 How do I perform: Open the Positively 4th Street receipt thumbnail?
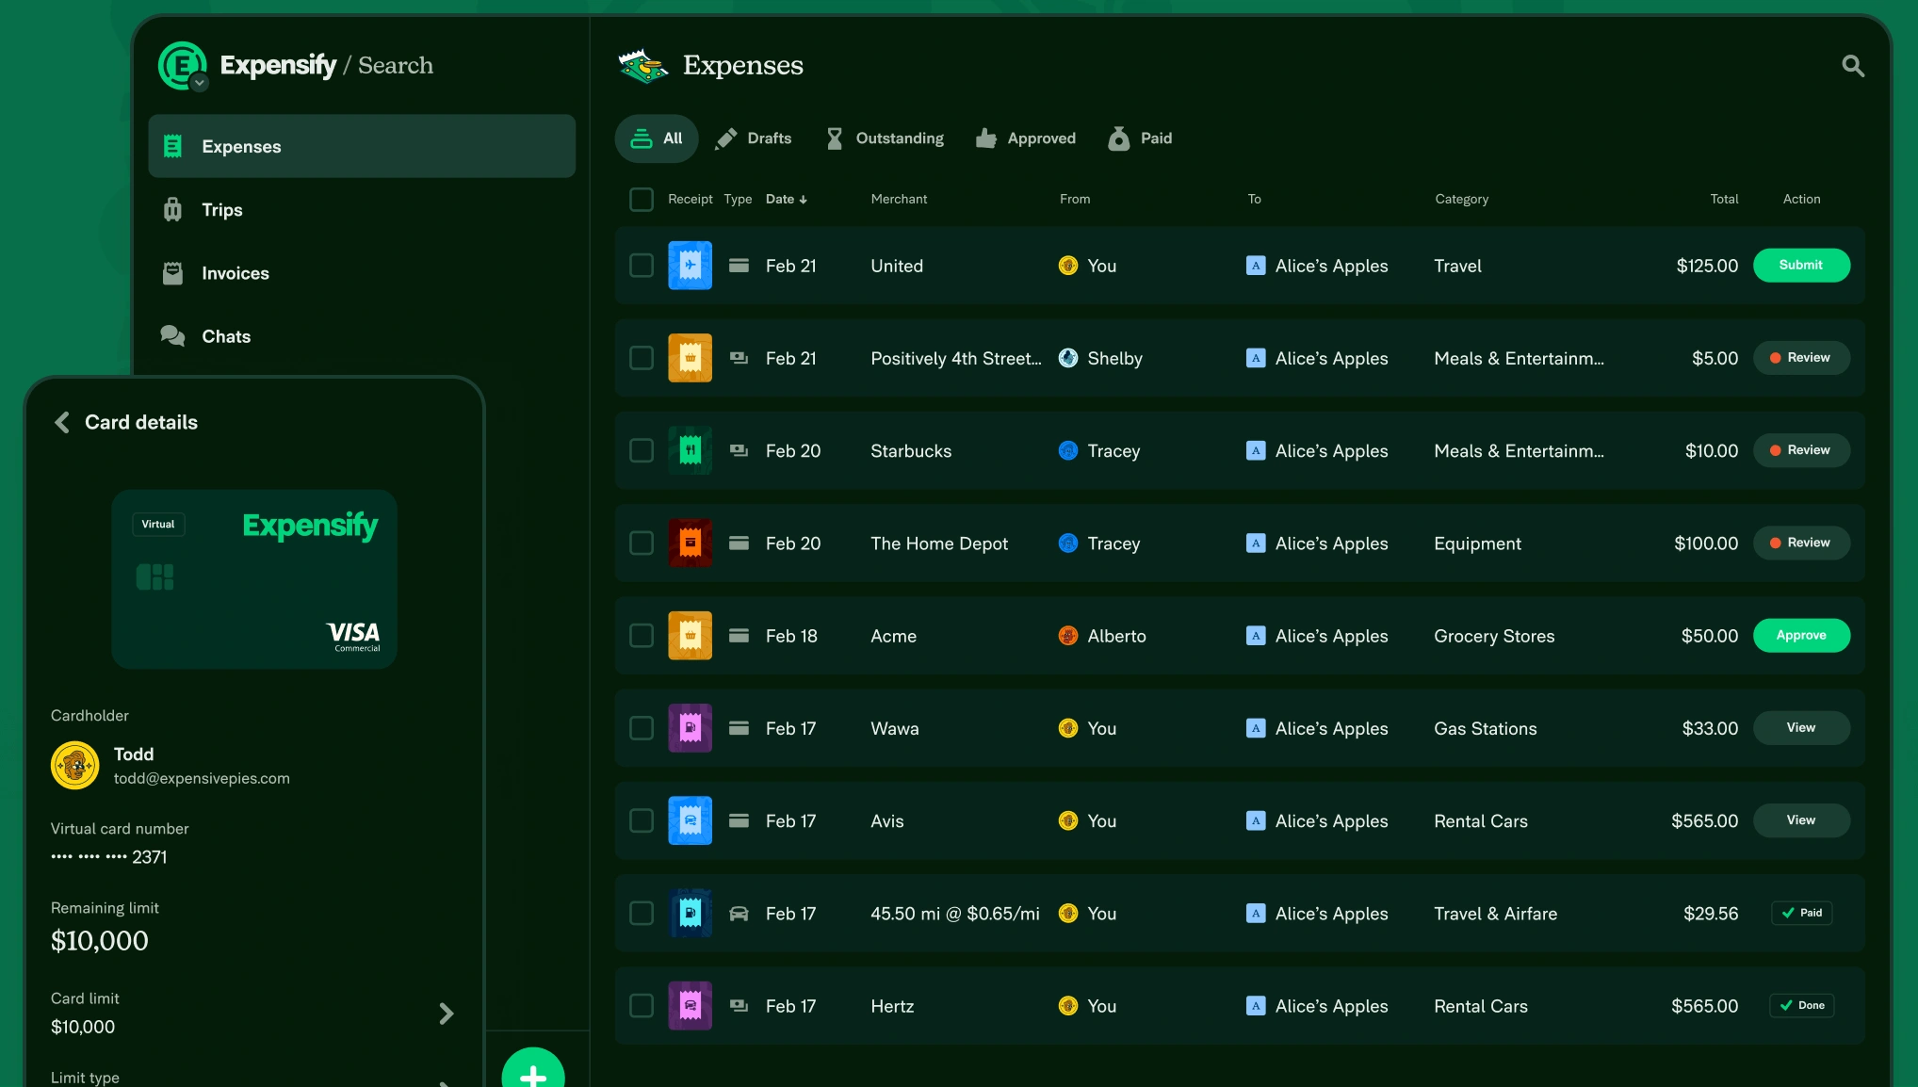[690, 358]
